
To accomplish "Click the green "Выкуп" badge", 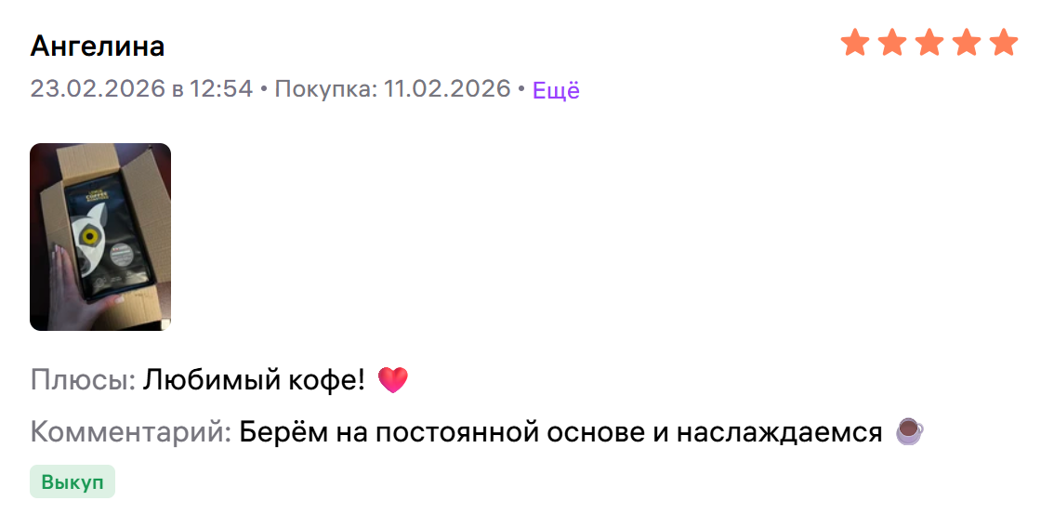I will 72,481.
